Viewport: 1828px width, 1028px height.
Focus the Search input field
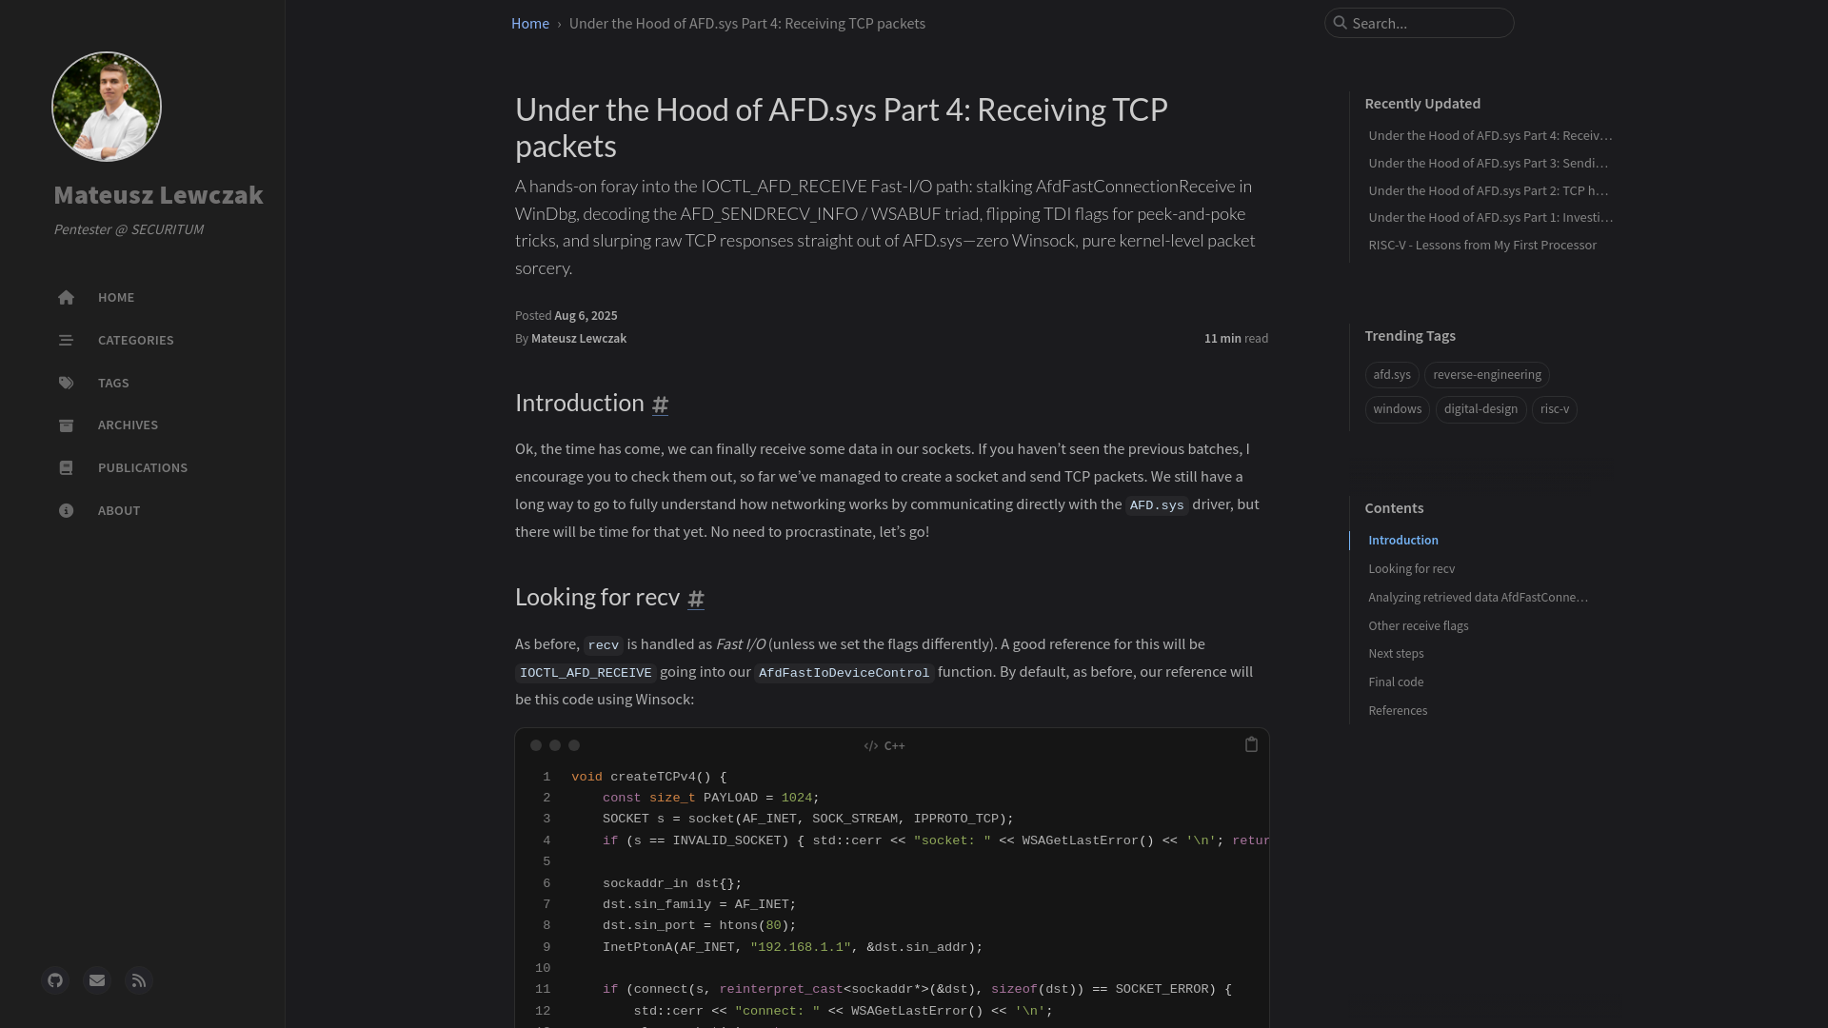pyautogui.click(x=1419, y=23)
